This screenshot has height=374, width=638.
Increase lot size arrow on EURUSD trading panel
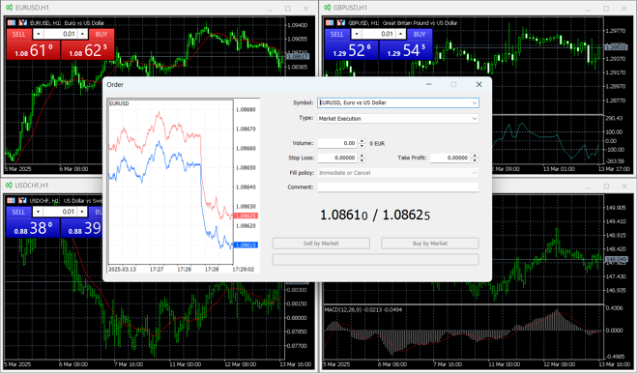point(83,34)
